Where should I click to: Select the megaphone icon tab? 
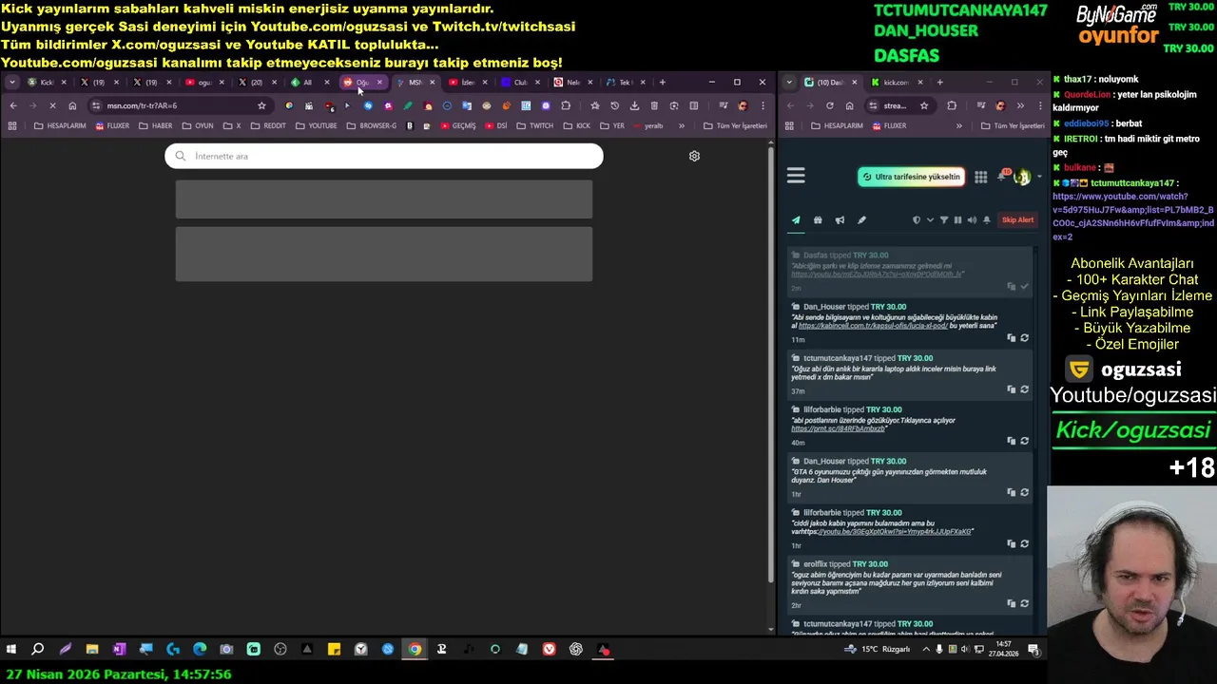click(840, 220)
